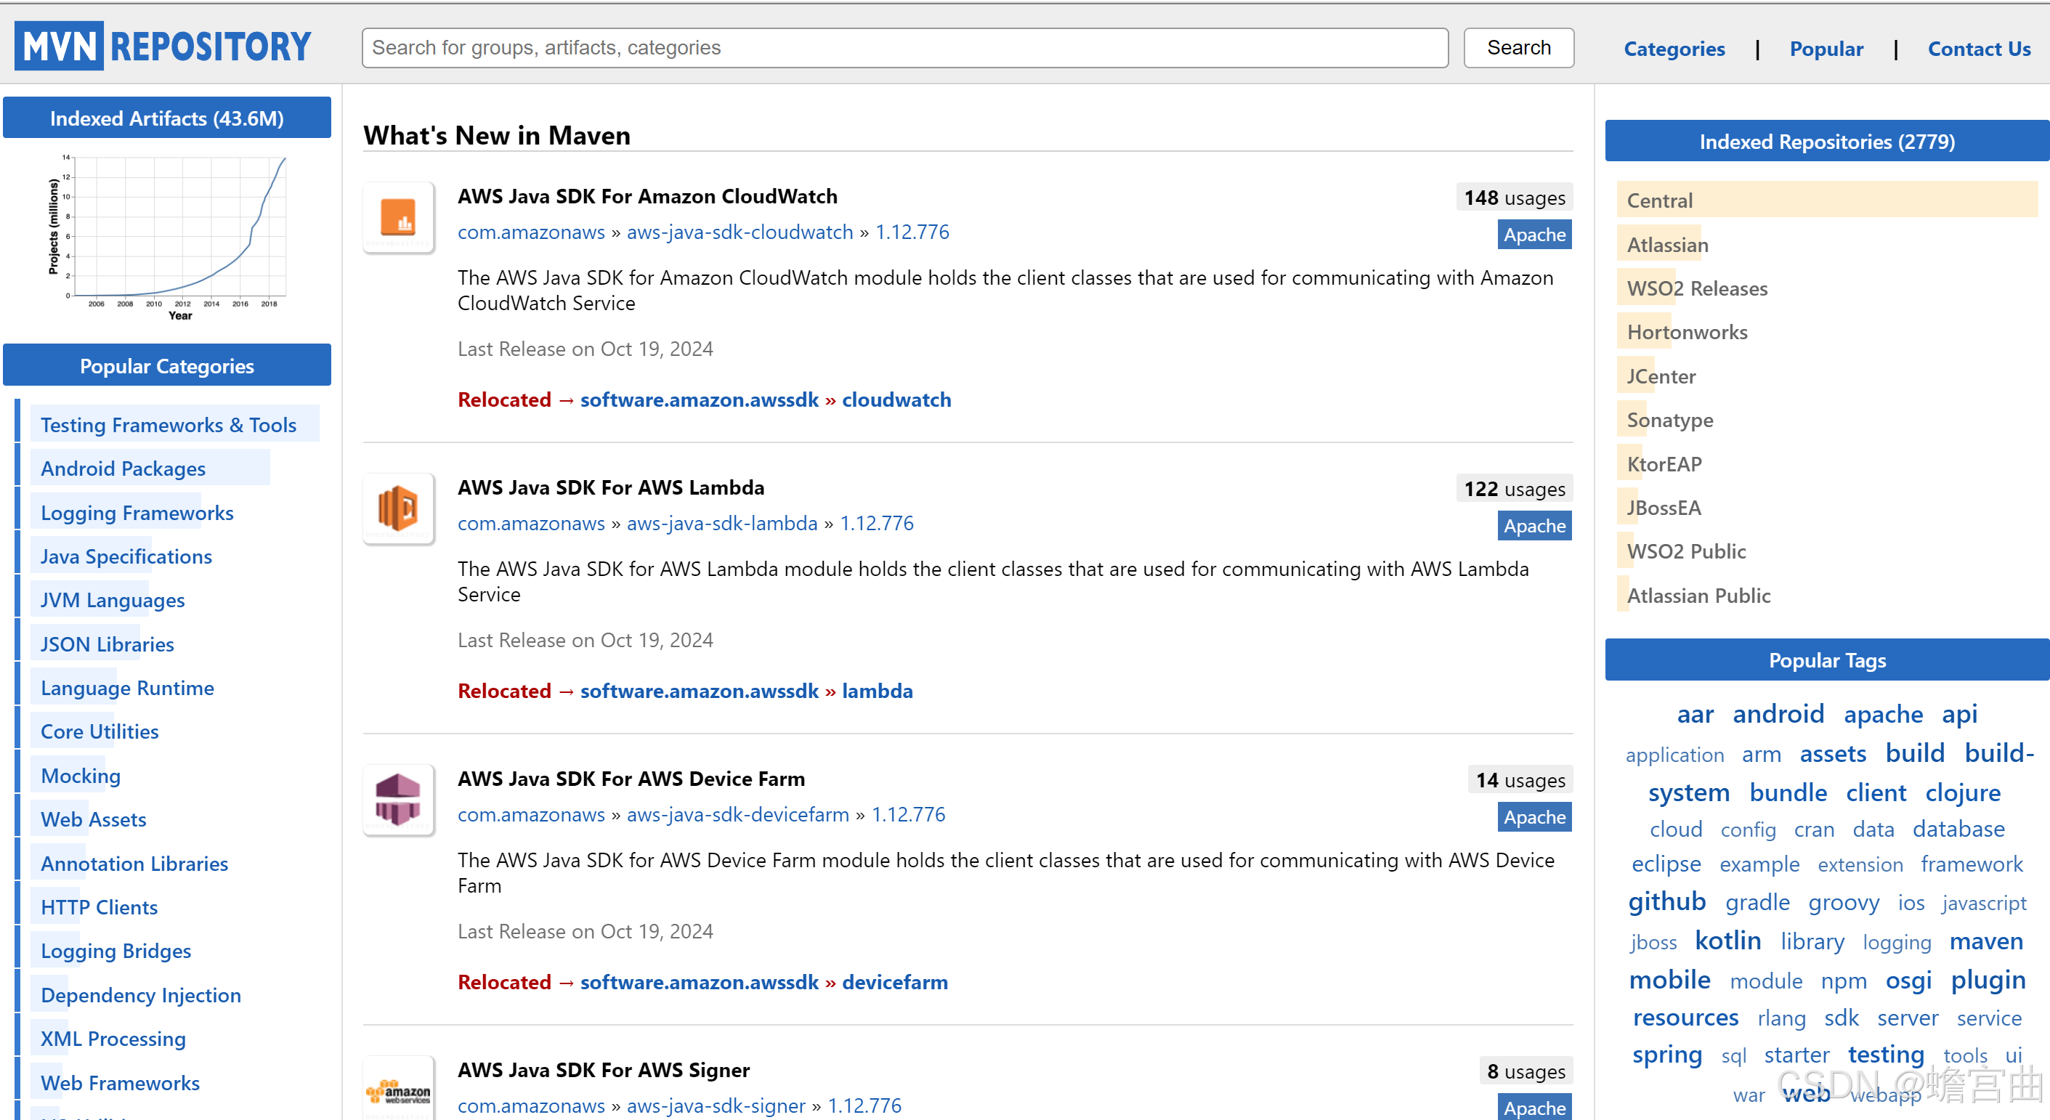Open aws-java-sdk-lambda artifact link
The image size is (2050, 1120).
722,523
